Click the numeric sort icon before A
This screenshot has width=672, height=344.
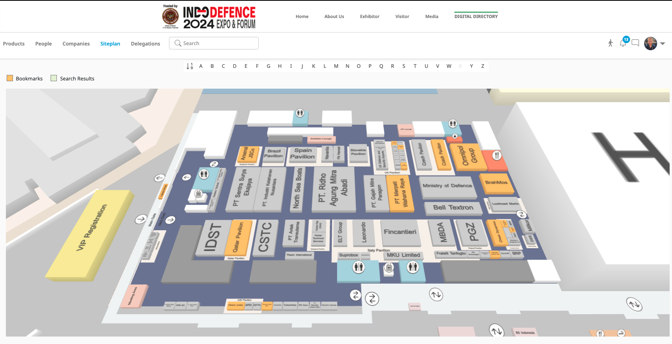[x=190, y=66]
